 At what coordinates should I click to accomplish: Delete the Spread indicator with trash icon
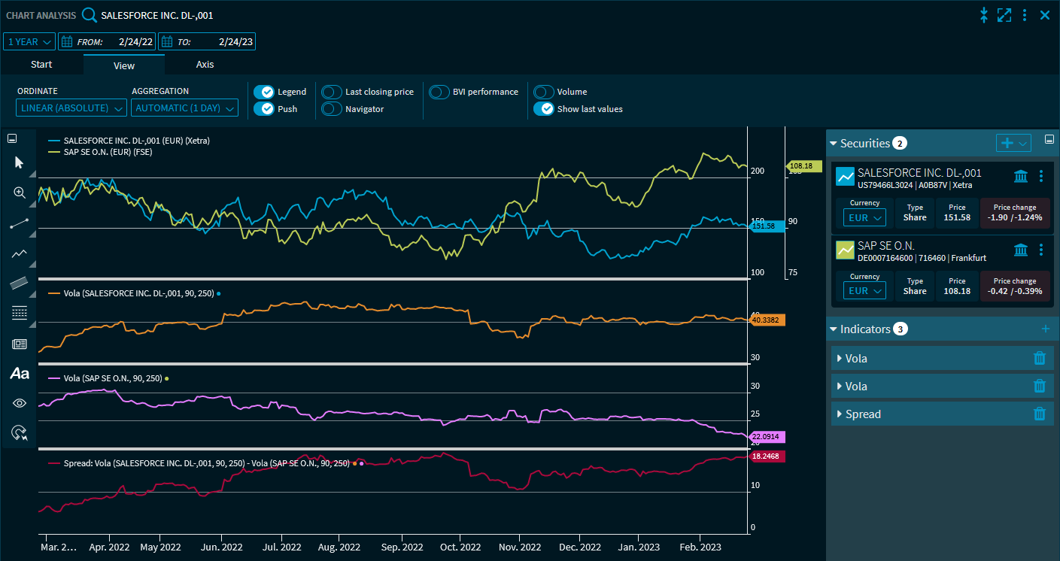[x=1039, y=414]
